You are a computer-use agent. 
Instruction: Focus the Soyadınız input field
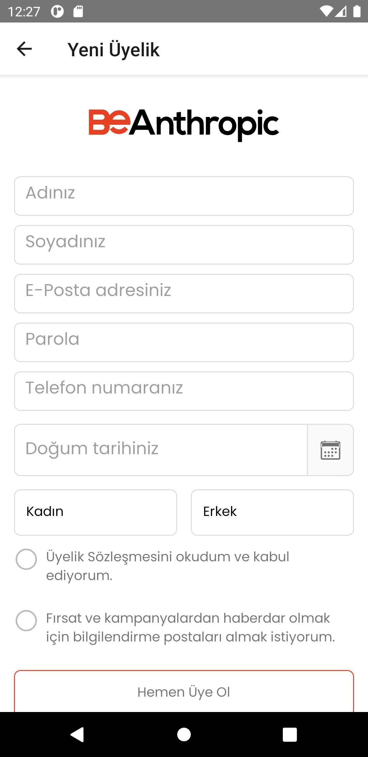(x=184, y=245)
